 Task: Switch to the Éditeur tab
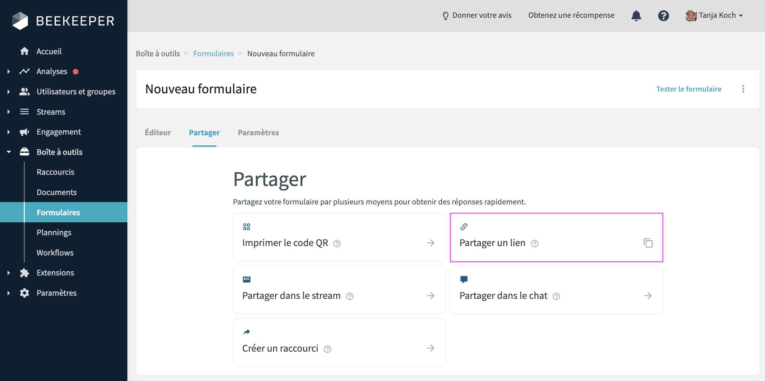click(x=158, y=132)
